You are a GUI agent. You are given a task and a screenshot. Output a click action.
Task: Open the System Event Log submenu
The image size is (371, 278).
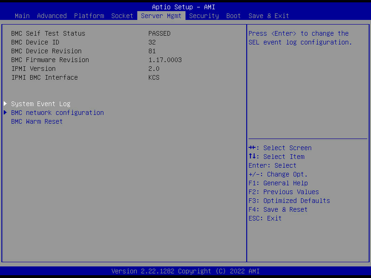[x=41, y=104]
